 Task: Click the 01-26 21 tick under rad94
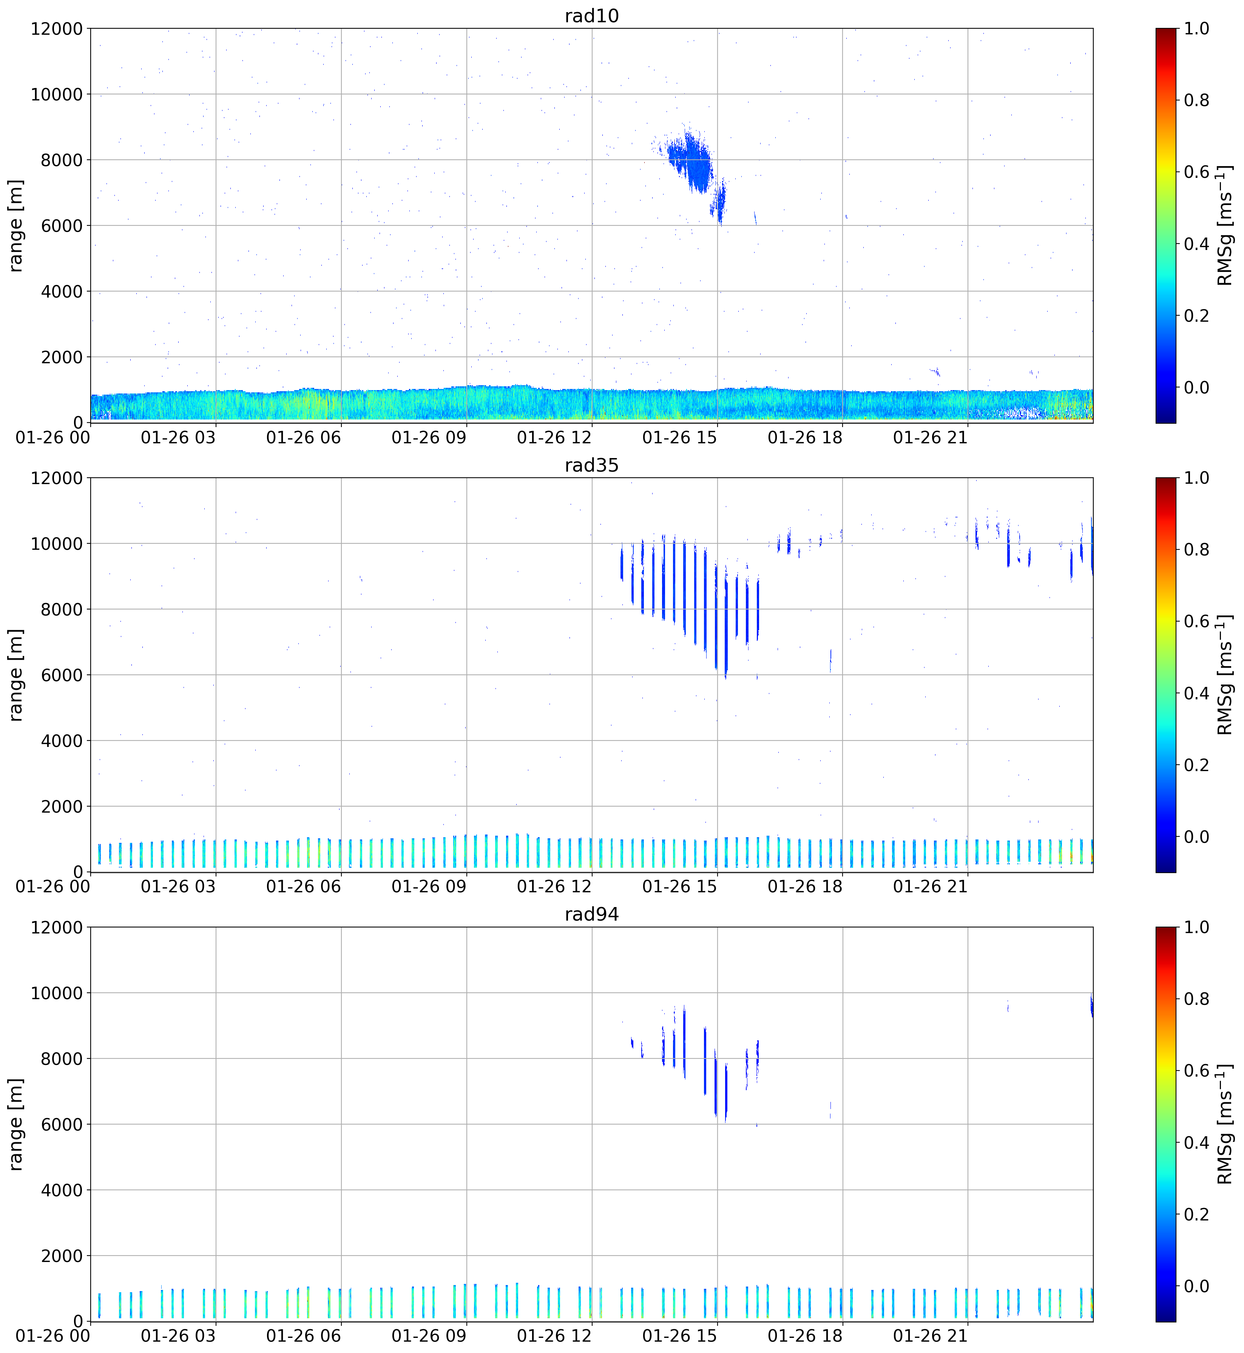click(x=930, y=1336)
